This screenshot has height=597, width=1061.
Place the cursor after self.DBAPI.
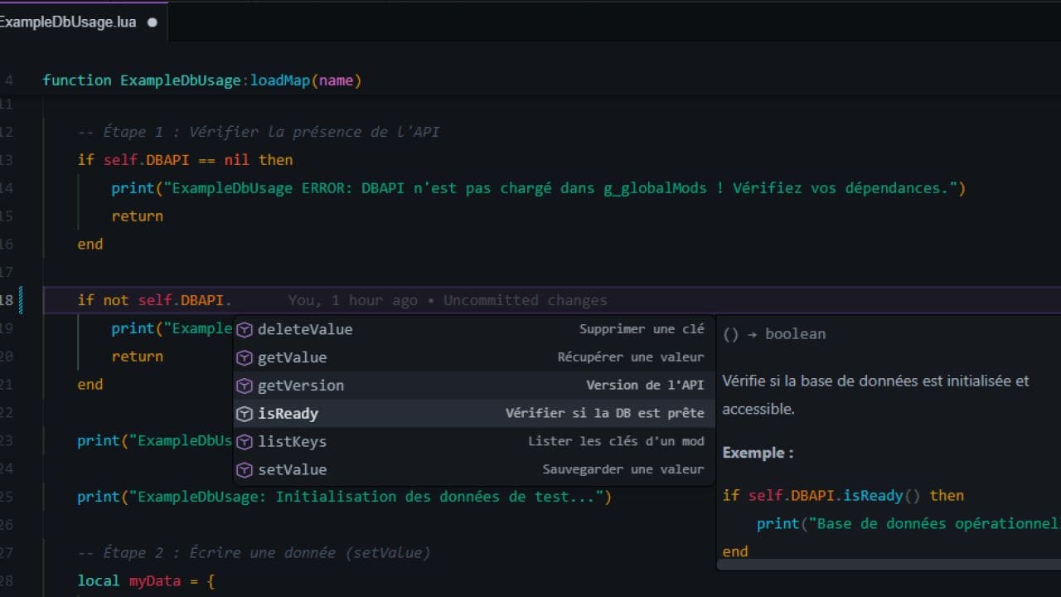[x=235, y=300]
